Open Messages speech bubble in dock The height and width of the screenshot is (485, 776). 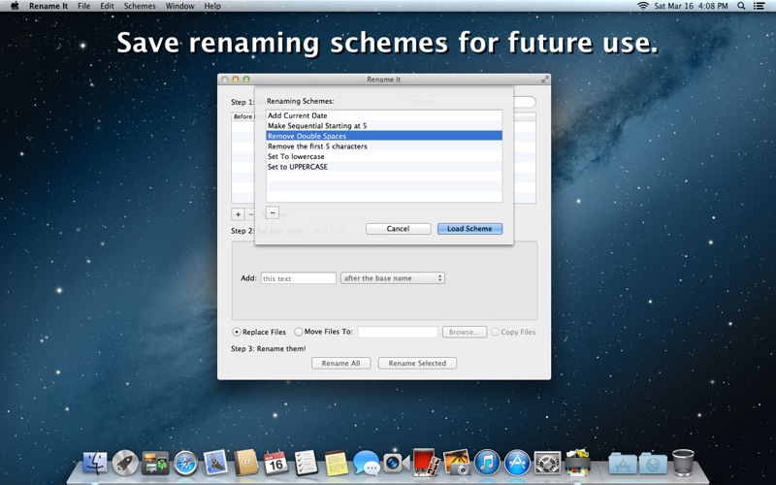point(367,464)
